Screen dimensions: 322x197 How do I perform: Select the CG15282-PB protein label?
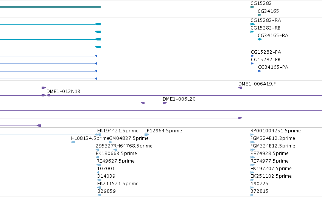coord(266,60)
